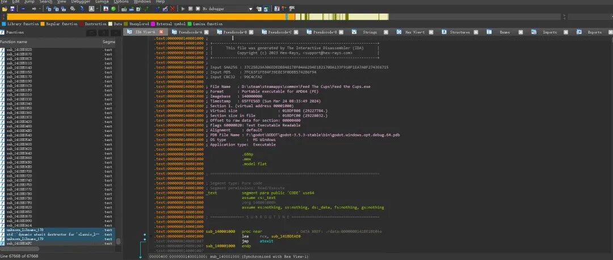Viewport: 613px width, 260px height.
Task: Open the Help menu
Action: (160, 2)
